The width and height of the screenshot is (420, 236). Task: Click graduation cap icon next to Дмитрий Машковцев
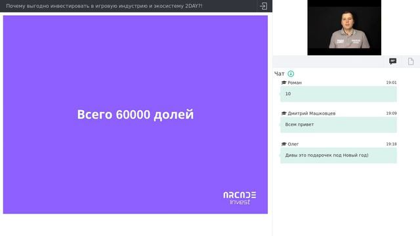(x=284, y=113)
